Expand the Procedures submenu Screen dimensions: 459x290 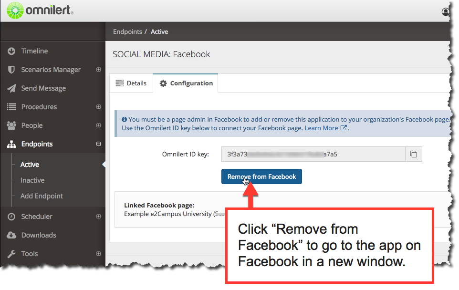click(98, 107)
